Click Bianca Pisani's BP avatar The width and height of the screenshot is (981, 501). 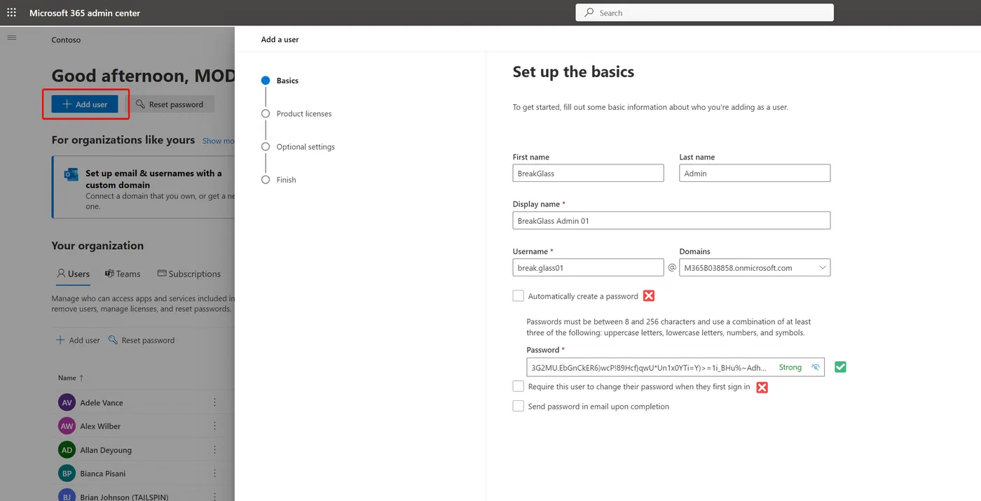tap(67, 474)
